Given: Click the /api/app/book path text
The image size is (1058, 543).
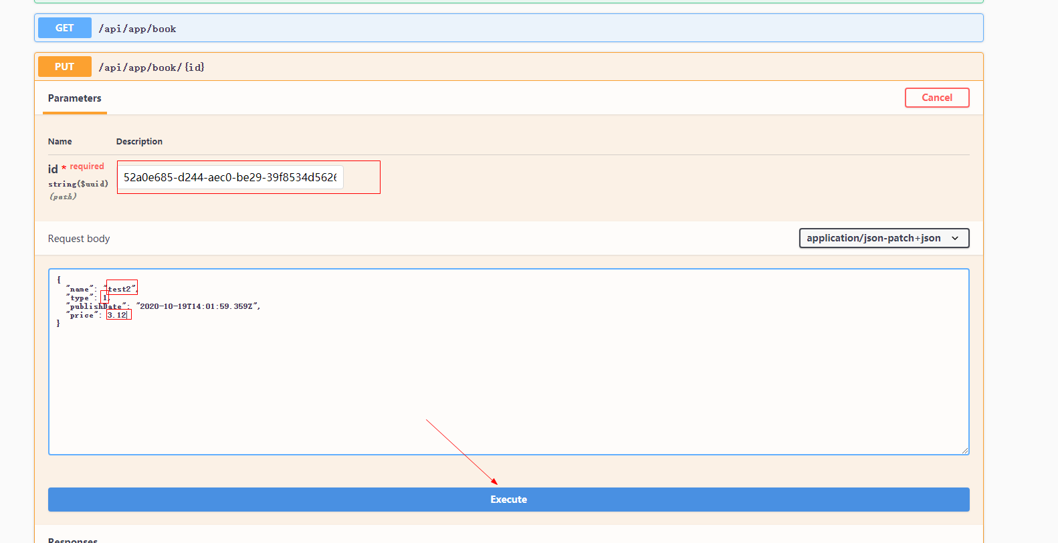Looking at the screenshot, I should [x=137, y=29].
